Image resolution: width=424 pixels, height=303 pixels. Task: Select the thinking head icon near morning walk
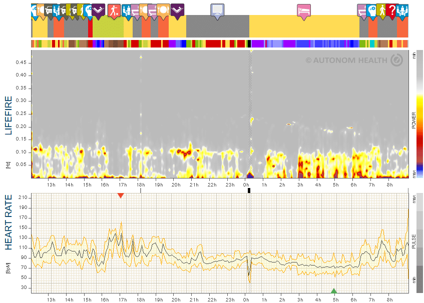[x=372, y=11]
